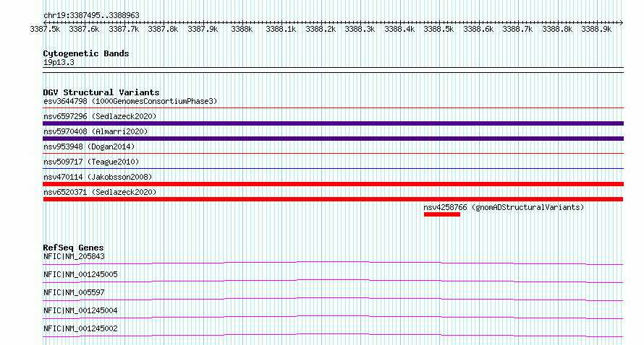The width and height of the screenshot is (644, 345).
Task: Select transcript NFIC|NM_001245004 label
Action: (x=80, y=310)
